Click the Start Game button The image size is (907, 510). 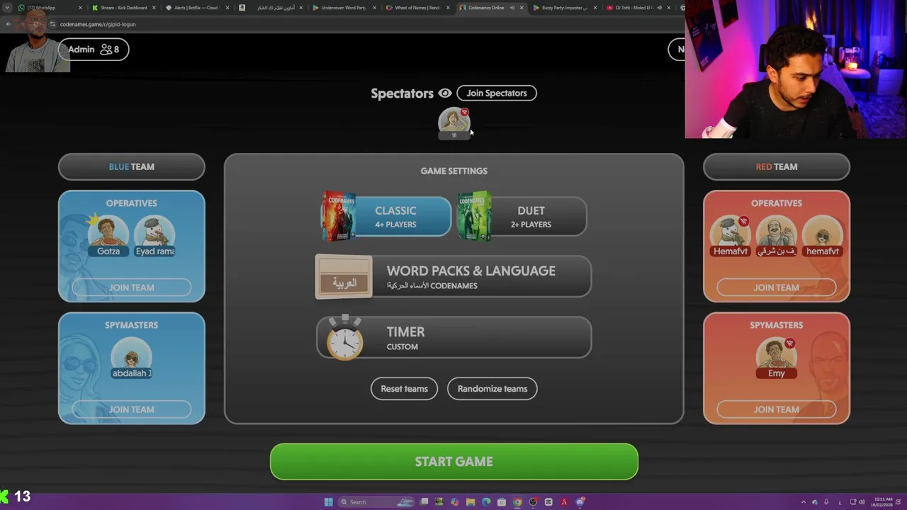453,461
